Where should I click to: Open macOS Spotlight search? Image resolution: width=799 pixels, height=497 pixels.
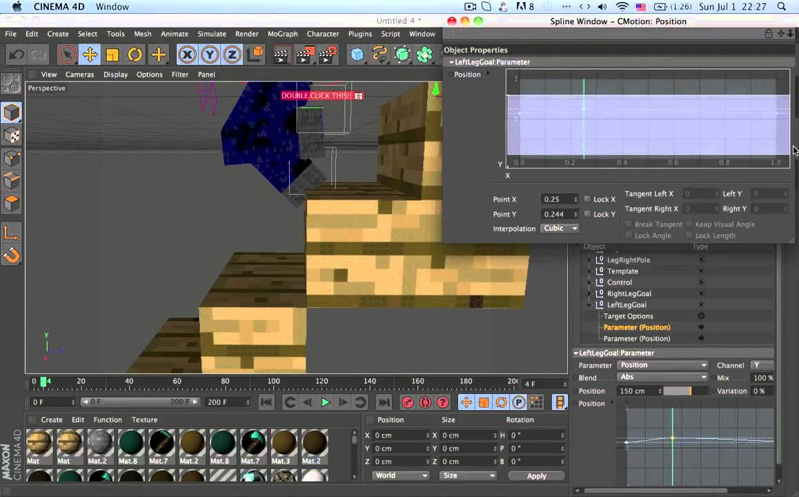782,7
